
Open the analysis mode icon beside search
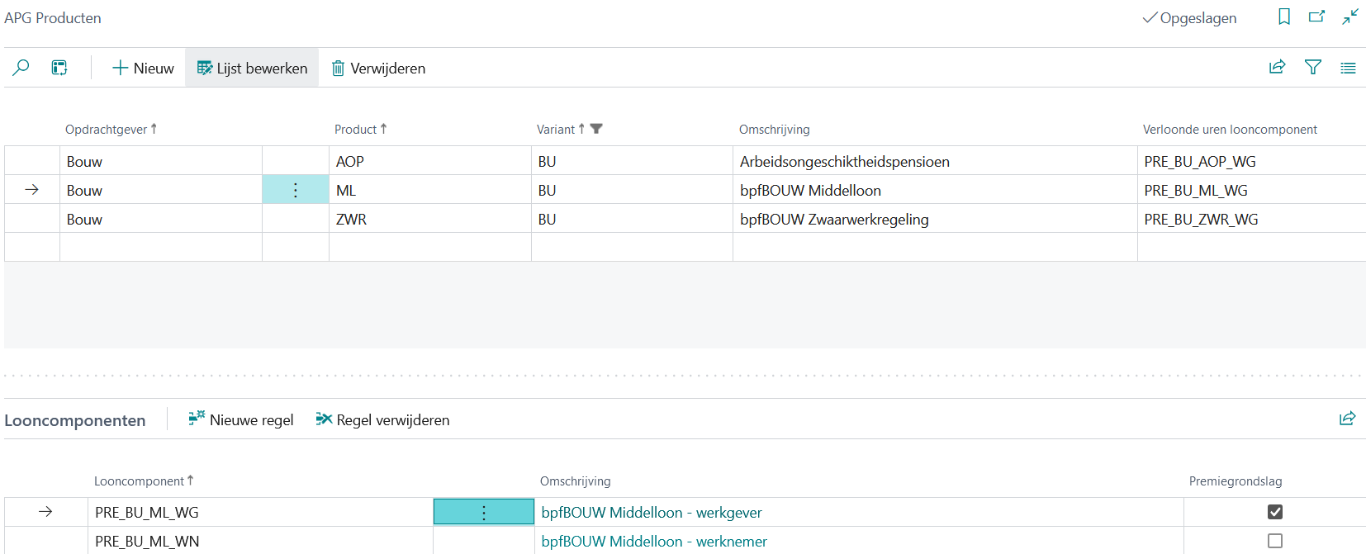click(x=59, y=68)
